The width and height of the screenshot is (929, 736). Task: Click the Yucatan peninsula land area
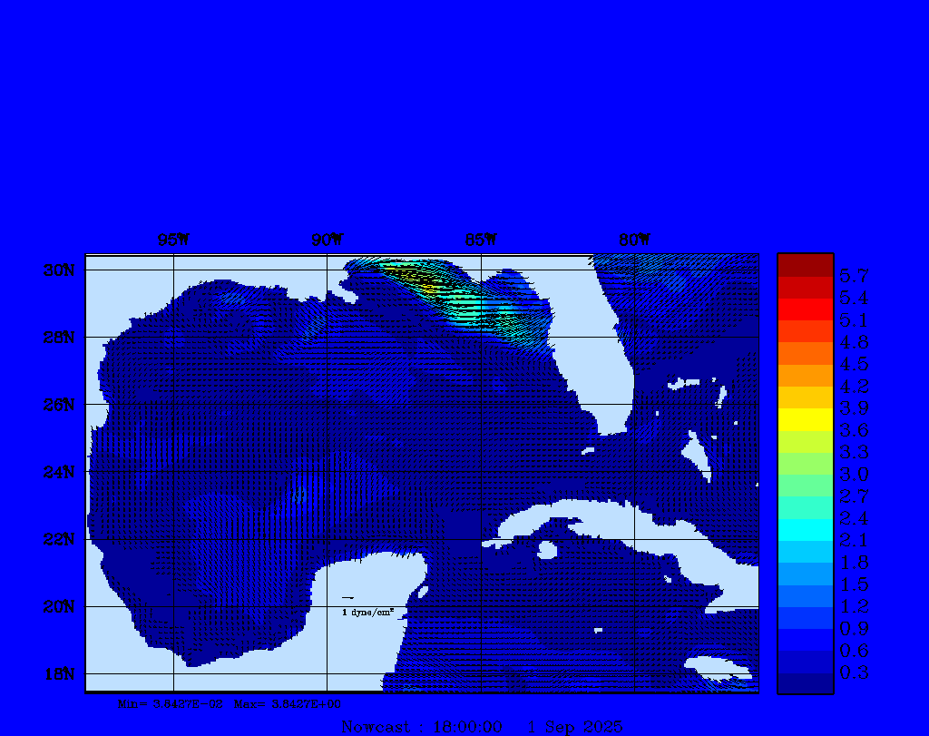click(372, 590)
